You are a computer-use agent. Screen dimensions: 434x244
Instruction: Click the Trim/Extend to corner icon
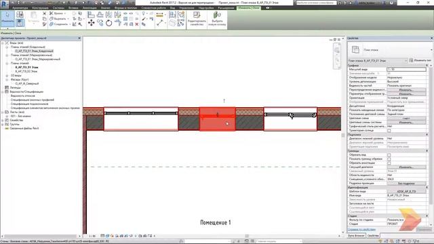pos(118,23)
